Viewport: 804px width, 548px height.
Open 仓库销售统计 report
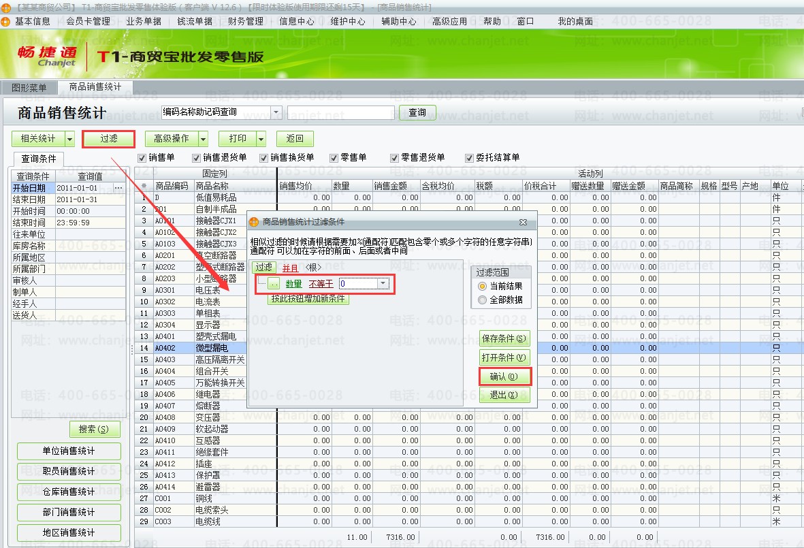click(x=69, y=492)
